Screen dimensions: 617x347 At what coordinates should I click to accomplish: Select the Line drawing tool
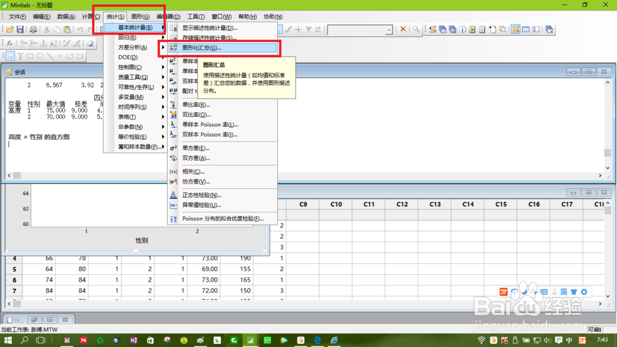point(50,56)
